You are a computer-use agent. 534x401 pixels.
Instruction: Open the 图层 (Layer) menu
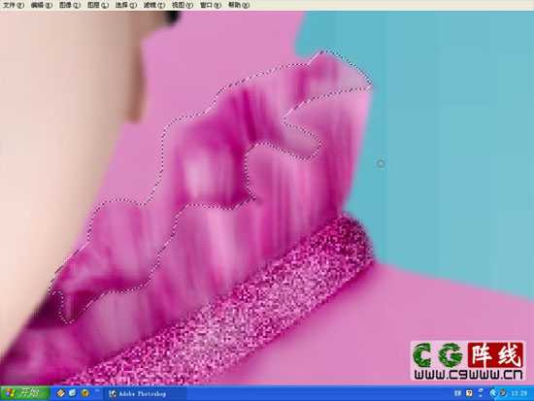pyautogui.click(x=98, y=5)
